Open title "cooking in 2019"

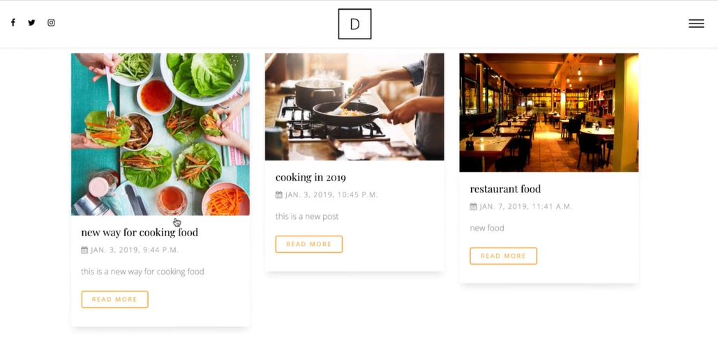tap(311, 177)
